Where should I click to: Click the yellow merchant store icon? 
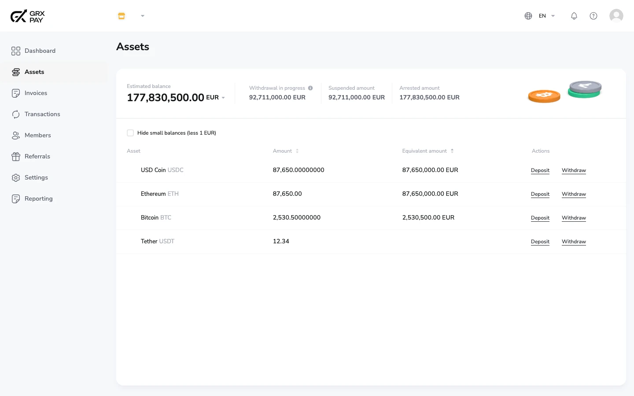click(122, 16)
